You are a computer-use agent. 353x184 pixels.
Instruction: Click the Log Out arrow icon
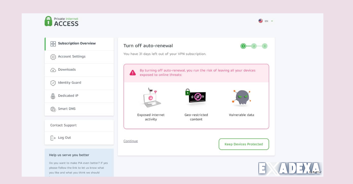(x=53, y=138)
